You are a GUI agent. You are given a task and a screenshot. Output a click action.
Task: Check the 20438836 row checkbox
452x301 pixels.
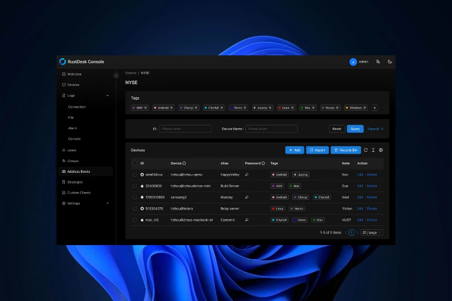coord(134,186)
